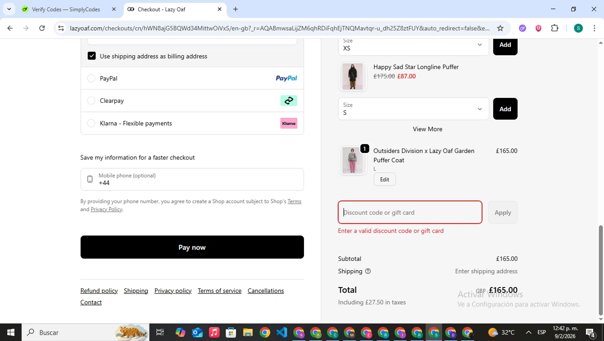Viewport: 604px width, 341px height.
Task: Open Visual Studio Code from taskbar
Action: 282,333
